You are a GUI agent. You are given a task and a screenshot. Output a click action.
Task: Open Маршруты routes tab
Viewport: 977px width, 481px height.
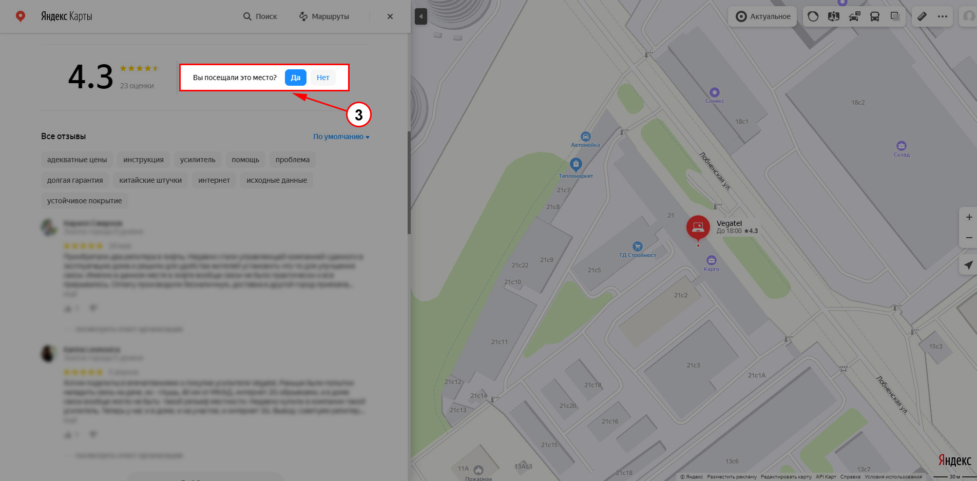pyautogui.click(x=324, y=16)
